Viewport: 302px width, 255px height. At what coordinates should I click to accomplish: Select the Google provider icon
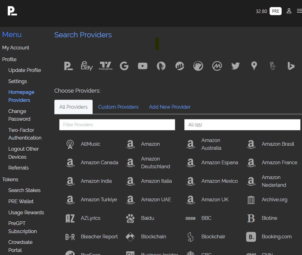click(124, 66)
